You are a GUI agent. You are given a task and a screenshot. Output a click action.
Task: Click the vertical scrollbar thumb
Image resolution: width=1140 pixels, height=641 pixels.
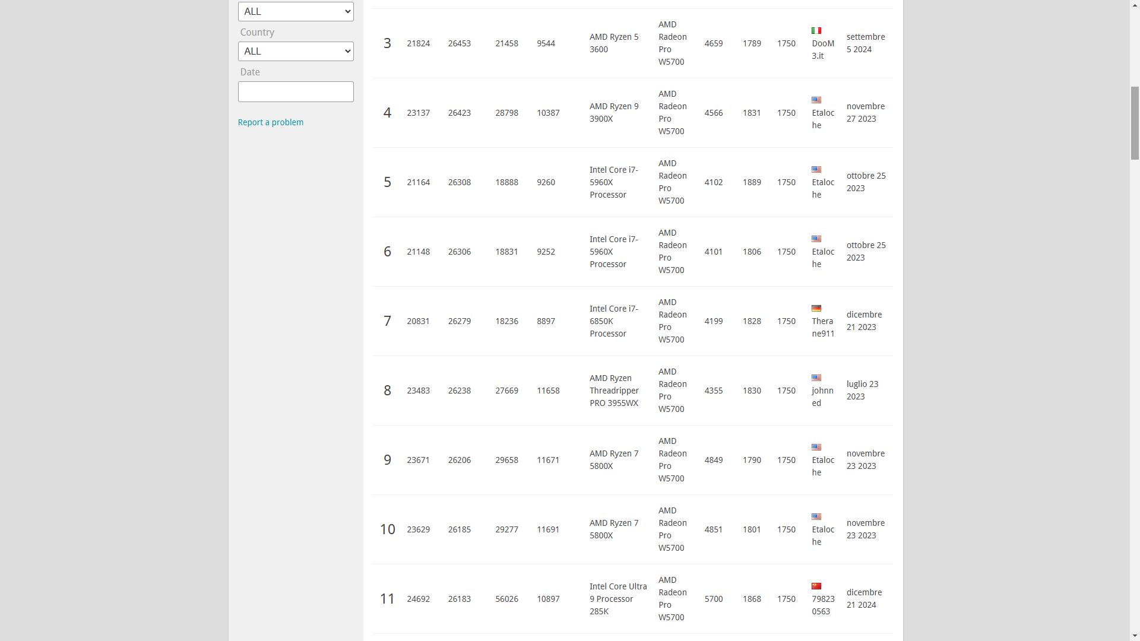pos(1135,123)
